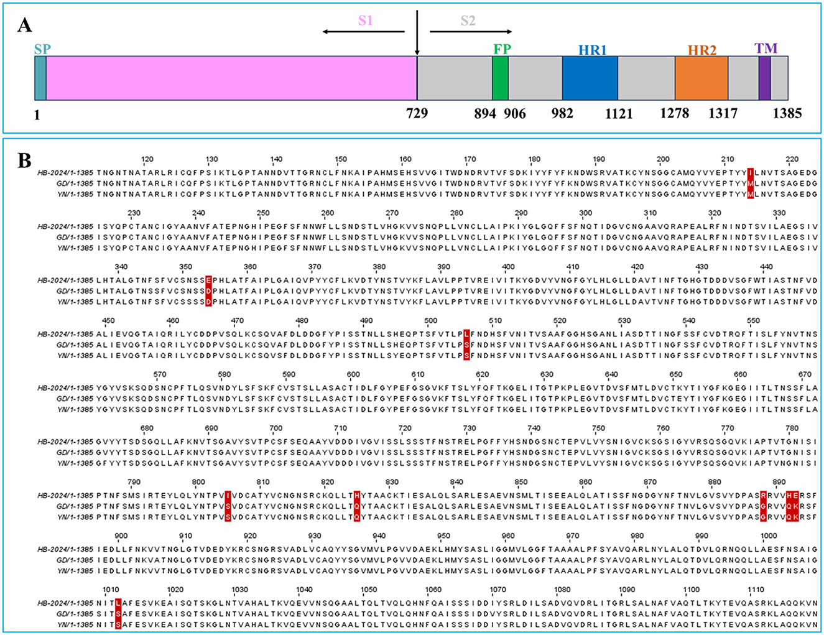Click the panel B label

[x=24, y=160]
